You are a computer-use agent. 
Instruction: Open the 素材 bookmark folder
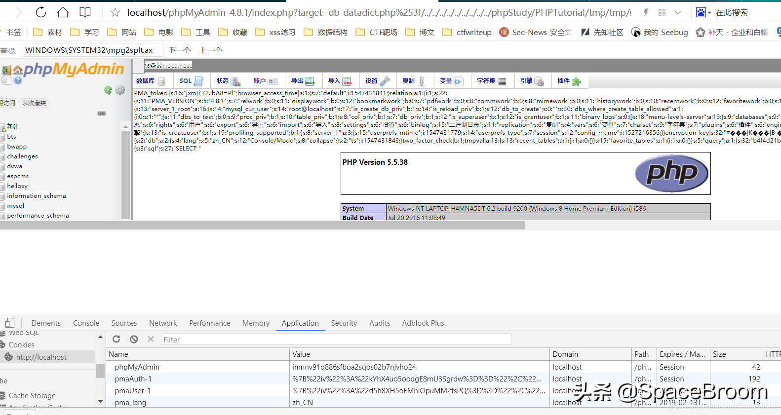tap(48, 32)
